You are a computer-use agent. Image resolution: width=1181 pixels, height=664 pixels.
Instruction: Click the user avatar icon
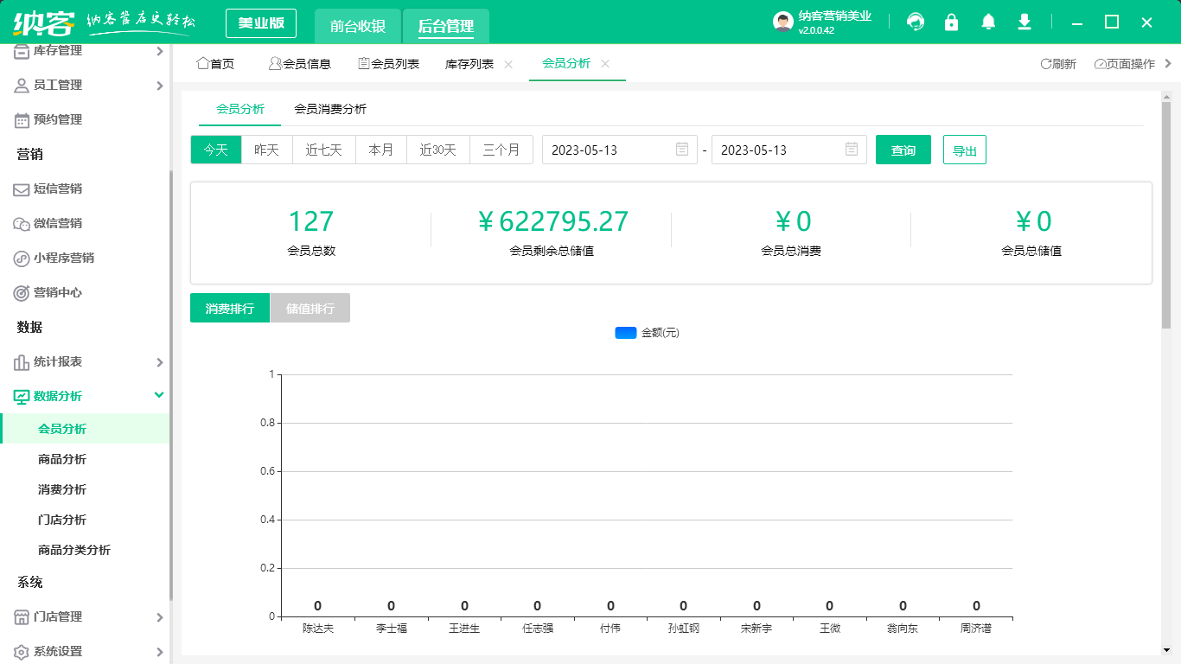pos(782,22)
